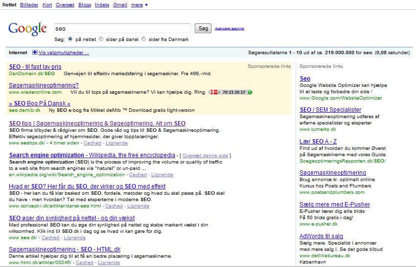Click the www.Google.com/WebsiteOptimizer URL text
Viewport: 416px width, 267px height.
(341, 98)
